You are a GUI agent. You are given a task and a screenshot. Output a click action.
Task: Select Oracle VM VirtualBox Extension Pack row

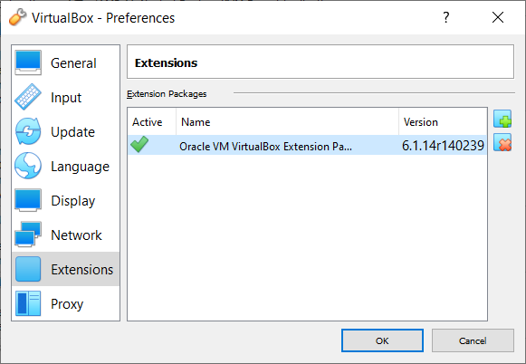[307, 145]
